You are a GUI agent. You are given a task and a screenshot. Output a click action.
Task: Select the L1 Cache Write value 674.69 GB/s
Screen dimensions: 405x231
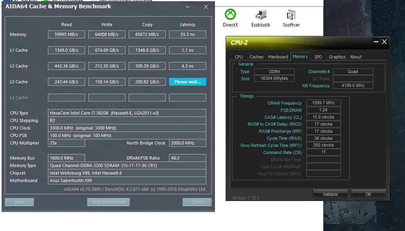click(106, 50)
